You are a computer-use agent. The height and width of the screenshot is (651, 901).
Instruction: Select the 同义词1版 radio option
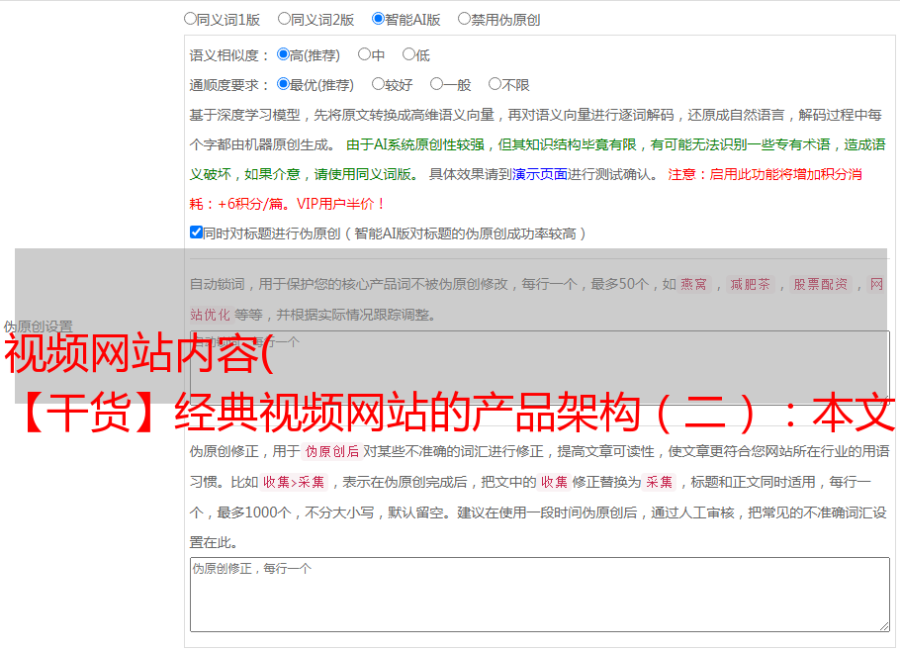click(x=190, y=19)
